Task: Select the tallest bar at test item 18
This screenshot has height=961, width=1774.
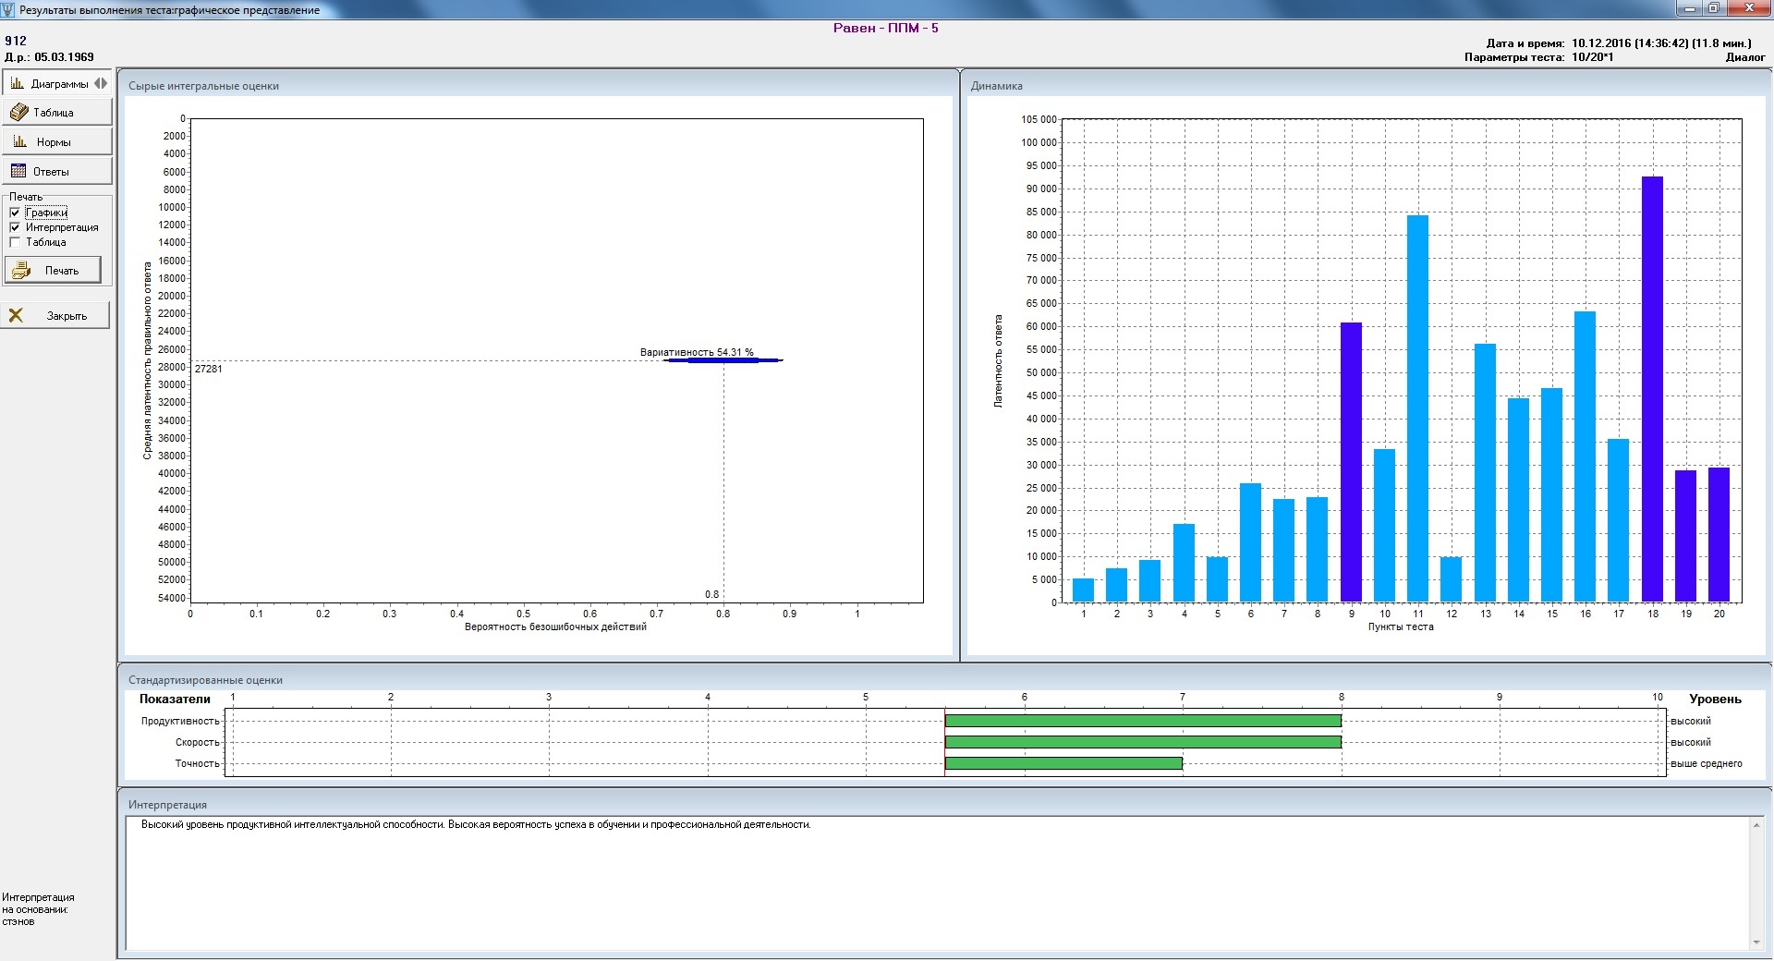Action: (x=1652, y=388)
